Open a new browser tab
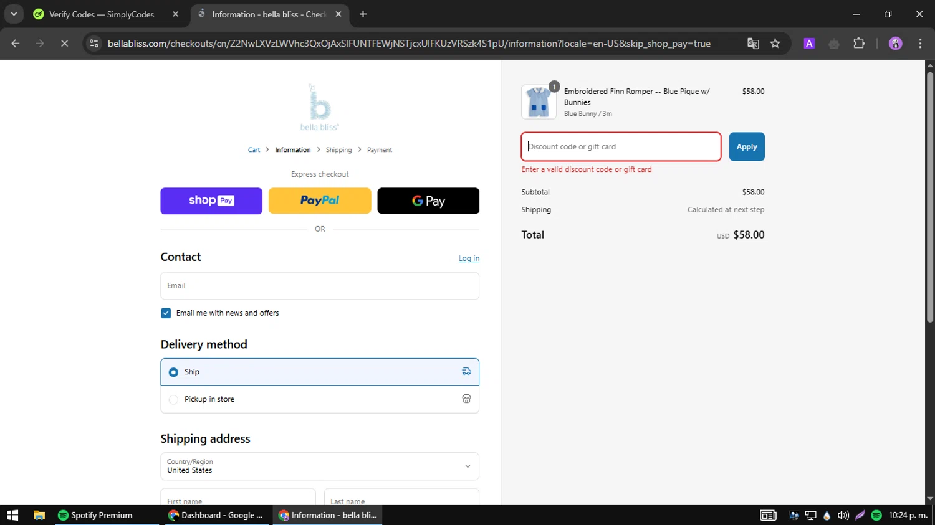The height and width of the screenshot is (525, 935). pyautogui.click(x=363, y=14)
